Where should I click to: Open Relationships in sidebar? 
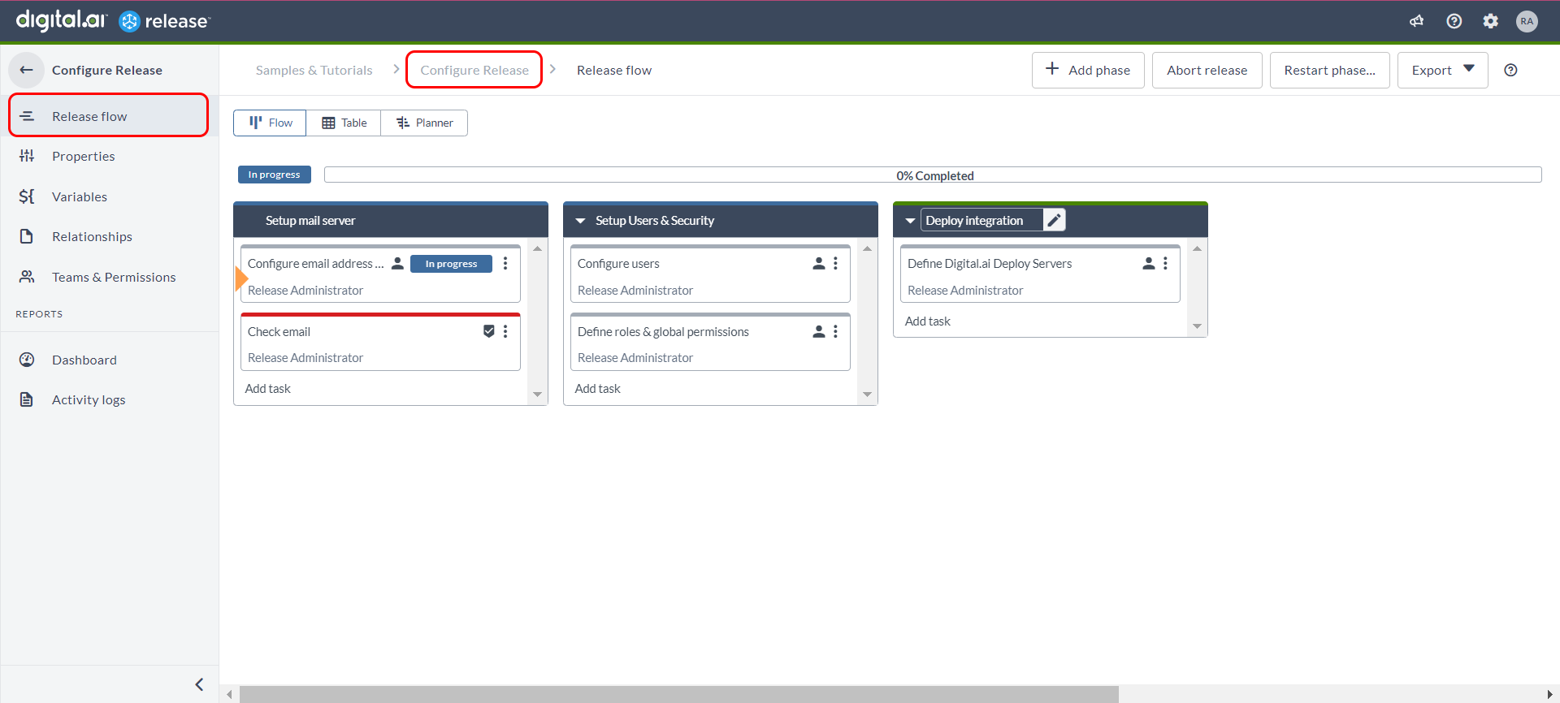pos(109,236)
